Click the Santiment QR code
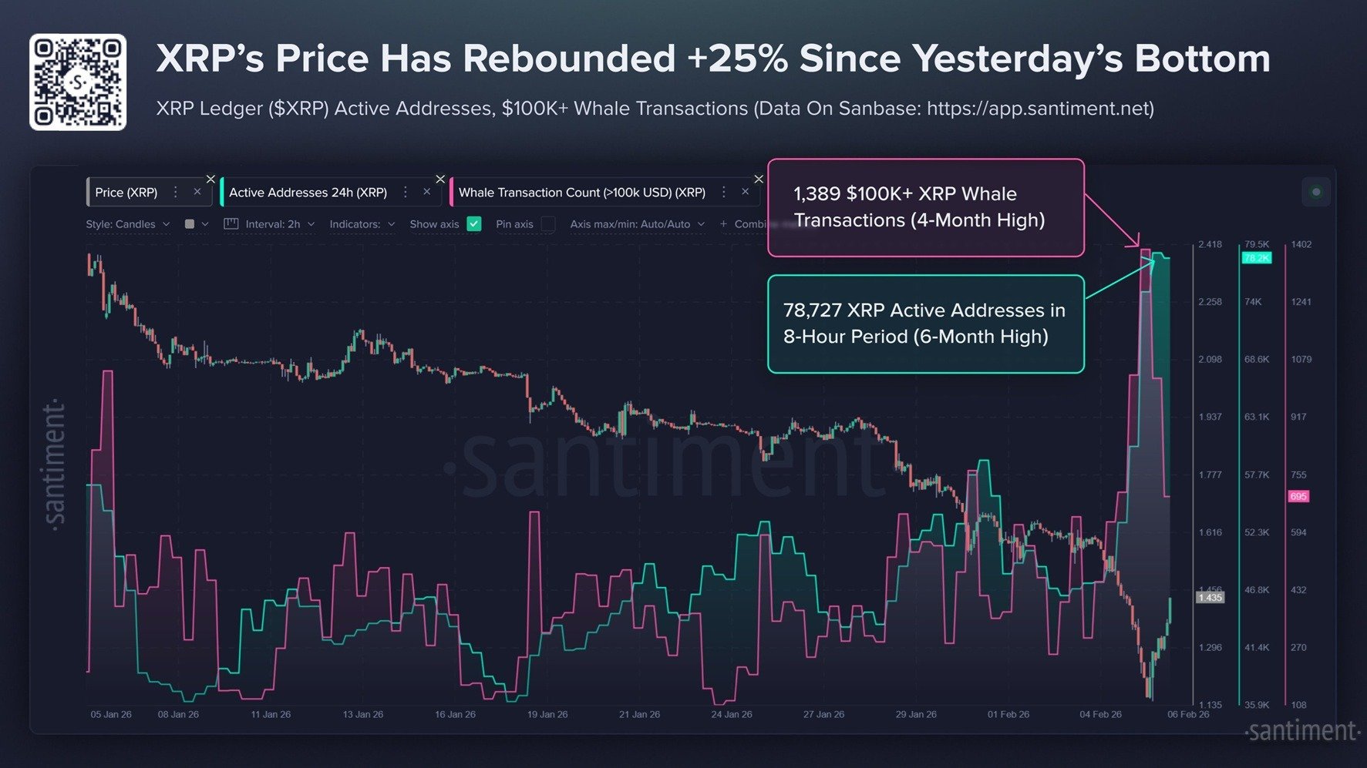This screenshot has width=1367, height=768. point(77,79)
